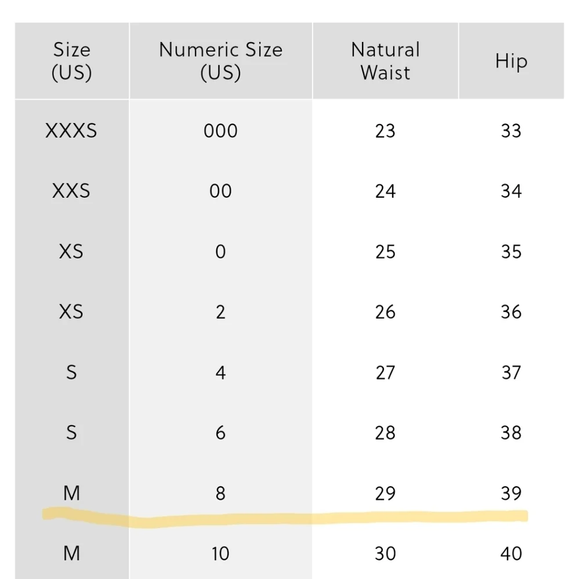580x579 pixels.
Task: Click the hip value 36
Action: [x=511, y=312]
